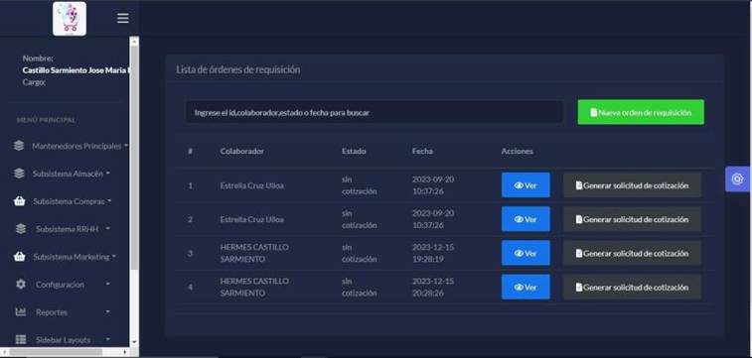Screen dimensions: 752x358
Task: Click sidebar scrollbar up arrow
Action: tap(134, 42)
